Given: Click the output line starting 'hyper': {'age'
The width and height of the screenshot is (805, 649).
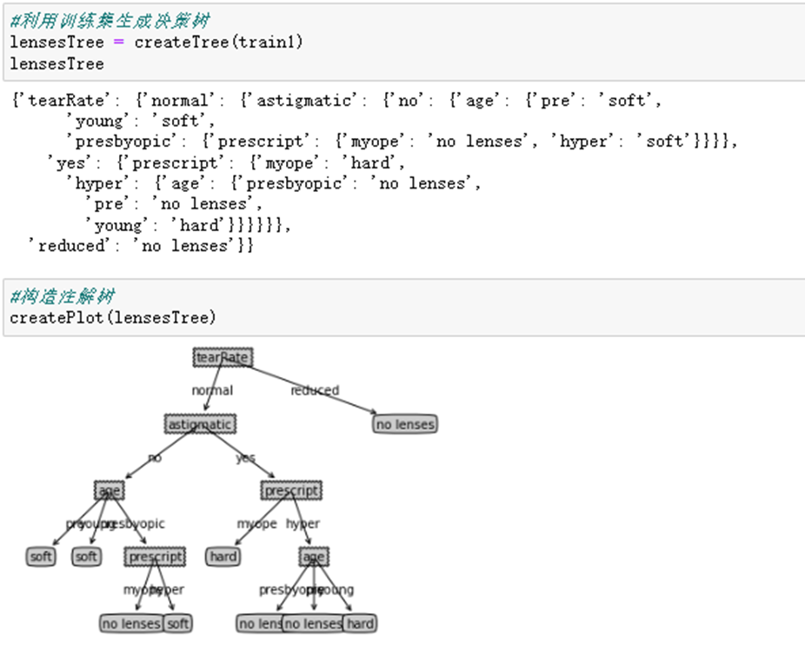Looking at the screenshot, I should [273, 183].
